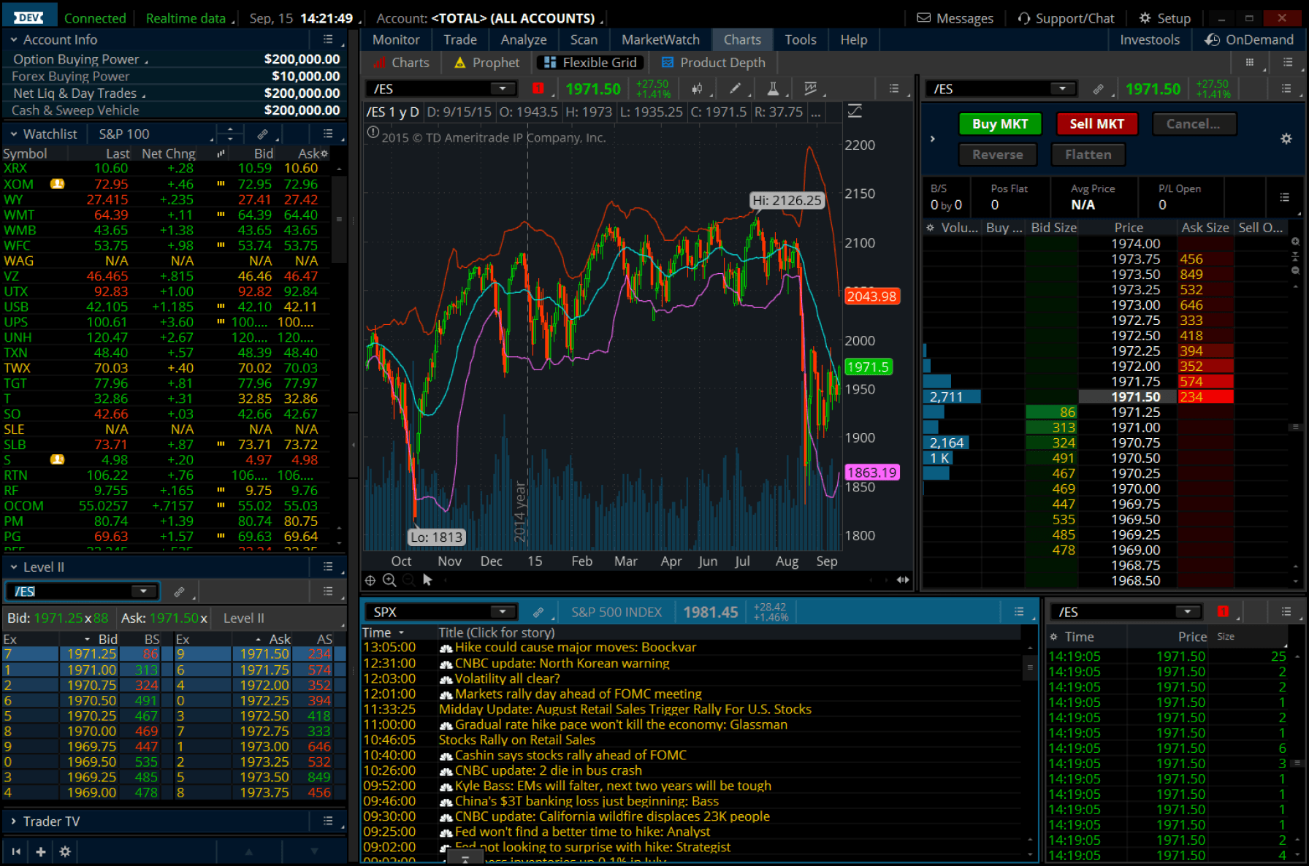Switch to the MarketWatch tab

tap(660, 39)
